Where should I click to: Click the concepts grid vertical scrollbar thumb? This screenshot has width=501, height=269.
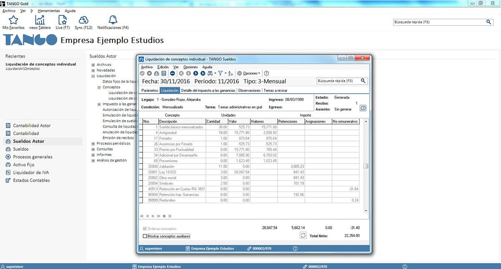pos(366,166)
